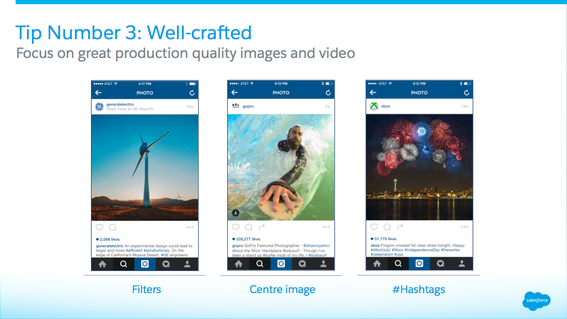Tap home tab in xbox phone
The height and width of the screenshot is (319, 567).
377,263
